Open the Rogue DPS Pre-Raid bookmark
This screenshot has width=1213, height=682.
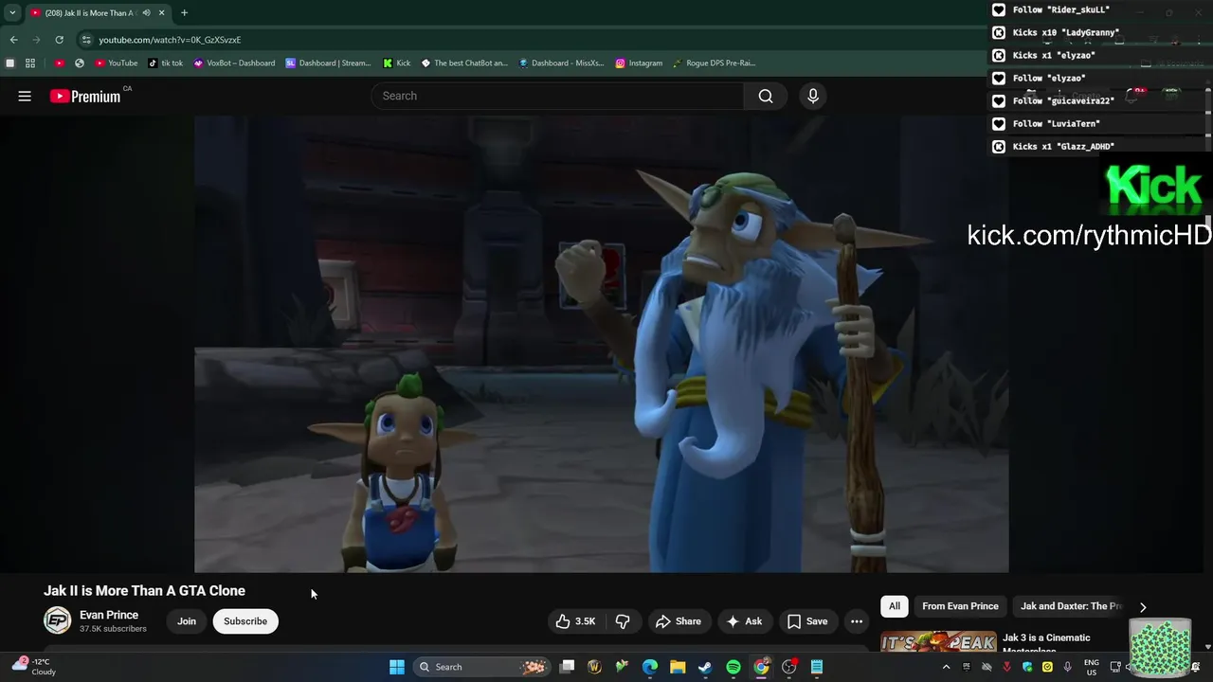point(714,63)
